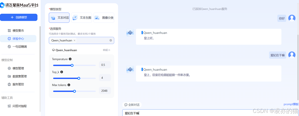Open 体验中心 in the sidebar

click(x=18, y=38)
